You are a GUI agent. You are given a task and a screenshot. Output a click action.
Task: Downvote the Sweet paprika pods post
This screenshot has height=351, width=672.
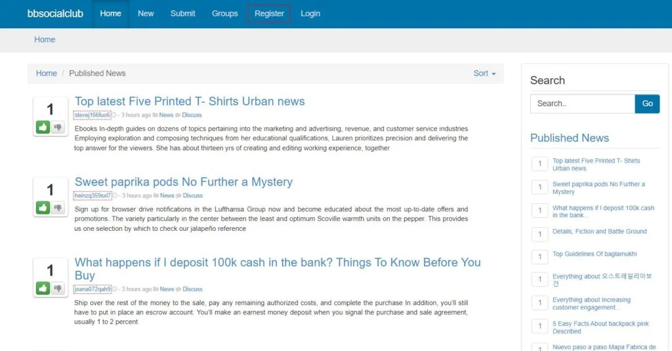[x=58, y=208]
